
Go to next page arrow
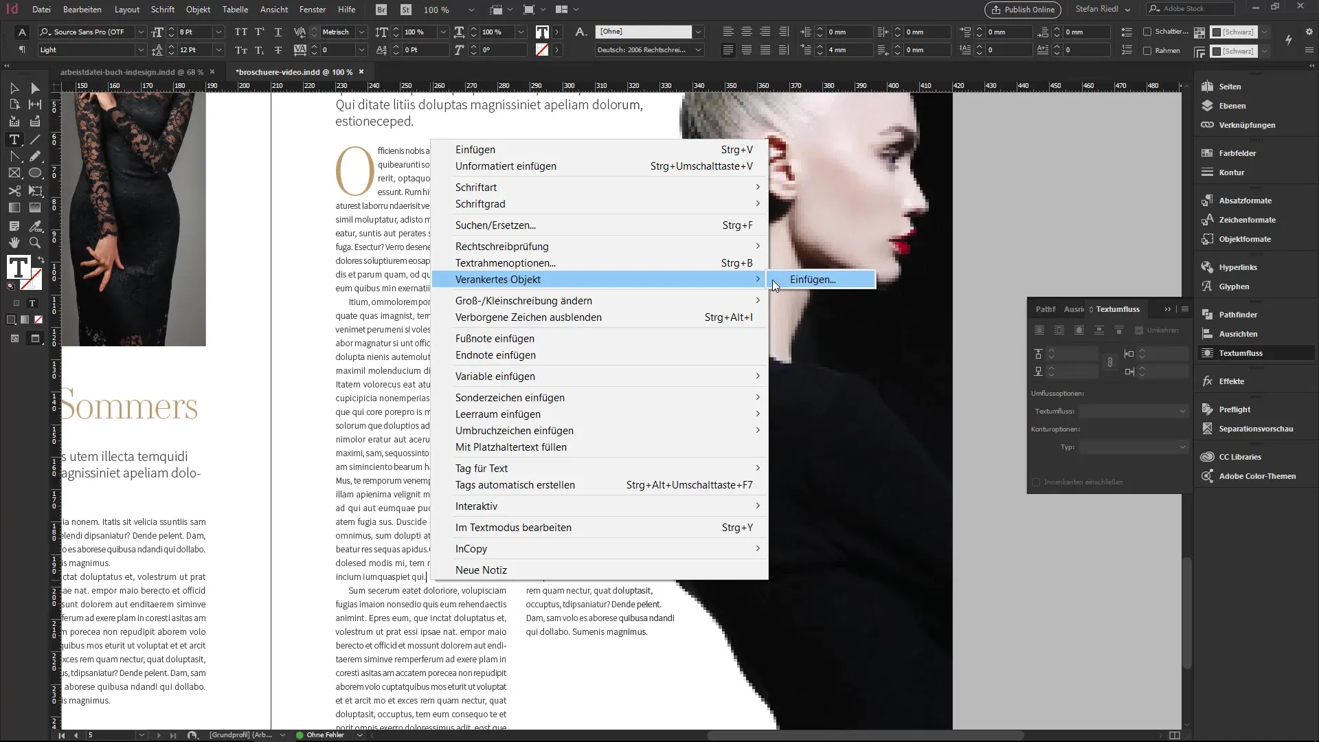click(159, 735)
